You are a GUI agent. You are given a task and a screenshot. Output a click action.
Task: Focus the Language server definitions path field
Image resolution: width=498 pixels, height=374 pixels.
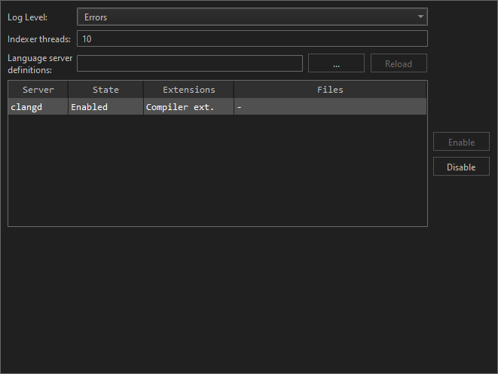point(190,63)
